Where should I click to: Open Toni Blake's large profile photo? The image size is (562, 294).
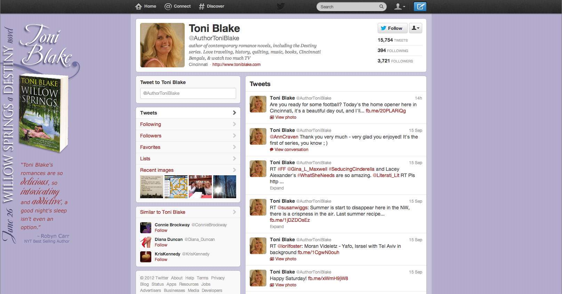(x=162, y=45)
